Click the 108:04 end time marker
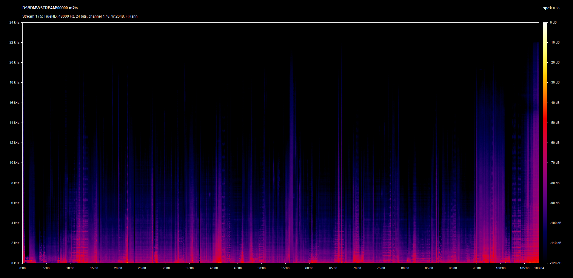Image resolution: width=573 pixels, height=278 pixels. (539, 268)
